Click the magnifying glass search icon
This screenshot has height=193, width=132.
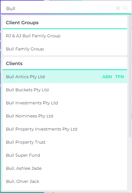tap(125, 8)
